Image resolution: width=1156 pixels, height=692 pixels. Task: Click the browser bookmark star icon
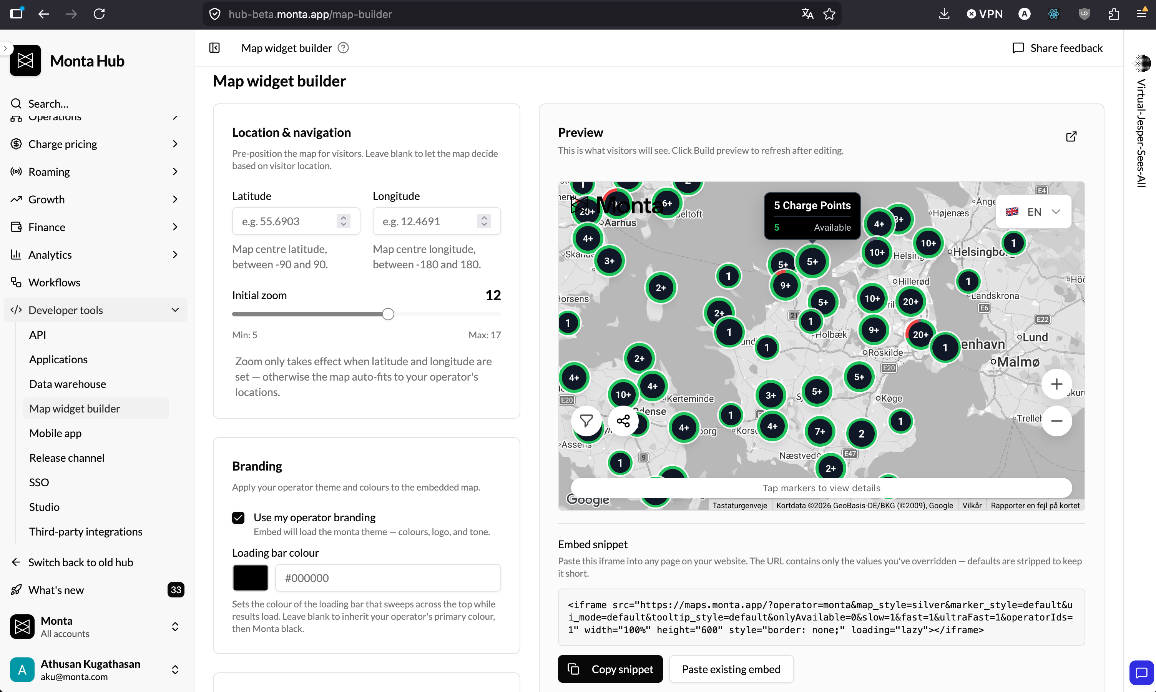pos(829,14)
